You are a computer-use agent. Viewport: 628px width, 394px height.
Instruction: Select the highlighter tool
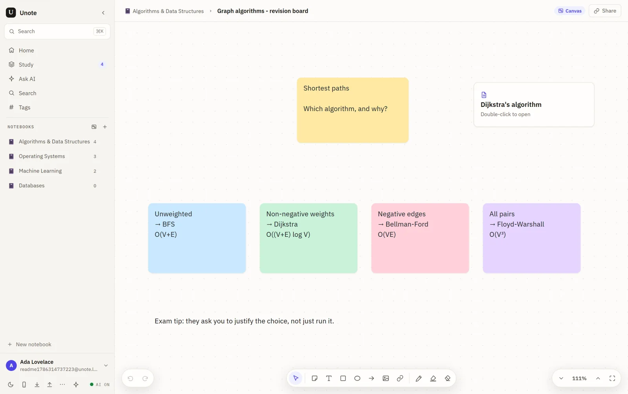(x=433, y=378)
